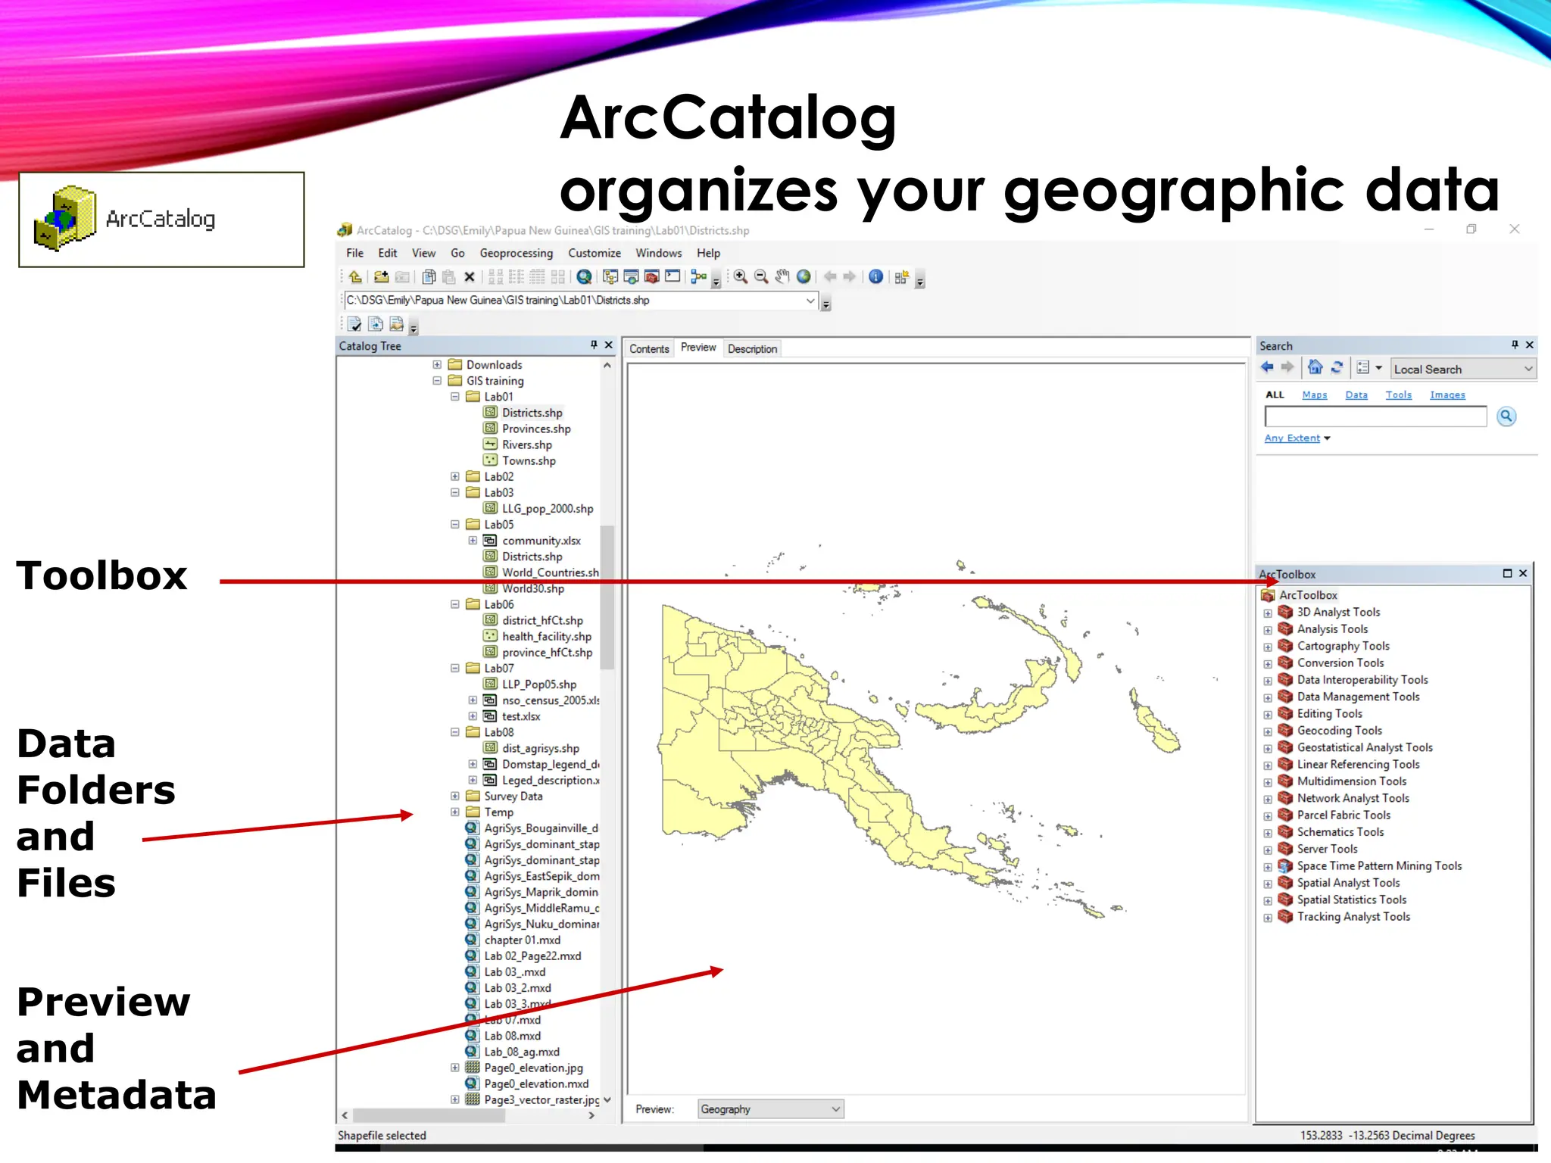Open the Customize menu
The width and height of the screenshot is (1551, 1163).
[x=594, y=253]
